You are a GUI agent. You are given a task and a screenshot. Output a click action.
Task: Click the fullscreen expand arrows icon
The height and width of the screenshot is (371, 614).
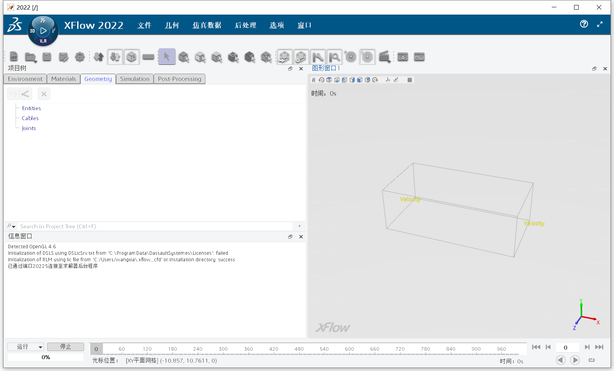pyautogui.click(x=600, y=24)
